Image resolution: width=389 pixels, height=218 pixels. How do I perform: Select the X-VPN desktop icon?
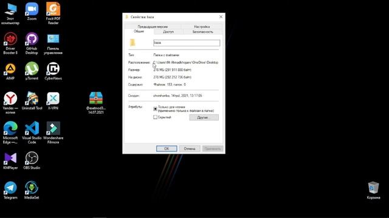point(53,101)
